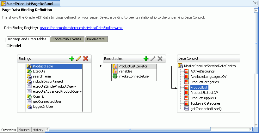Select ProductSuppliers in Data Control

coord(203,98)
